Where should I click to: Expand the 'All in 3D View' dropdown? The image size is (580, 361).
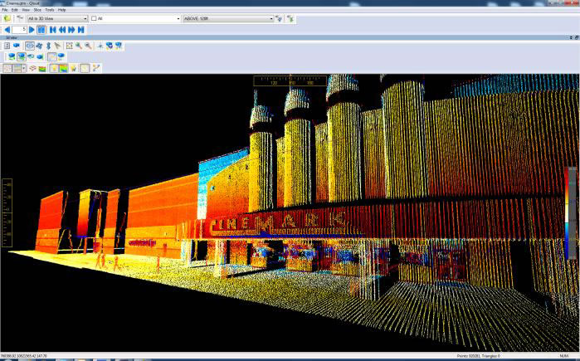coord(58,18)
